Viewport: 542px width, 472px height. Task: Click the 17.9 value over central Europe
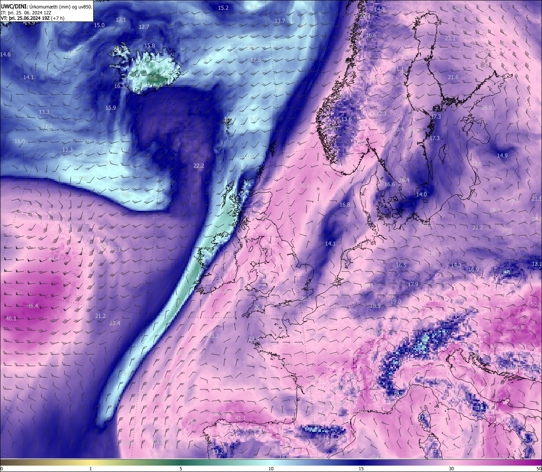coord(413,284)
